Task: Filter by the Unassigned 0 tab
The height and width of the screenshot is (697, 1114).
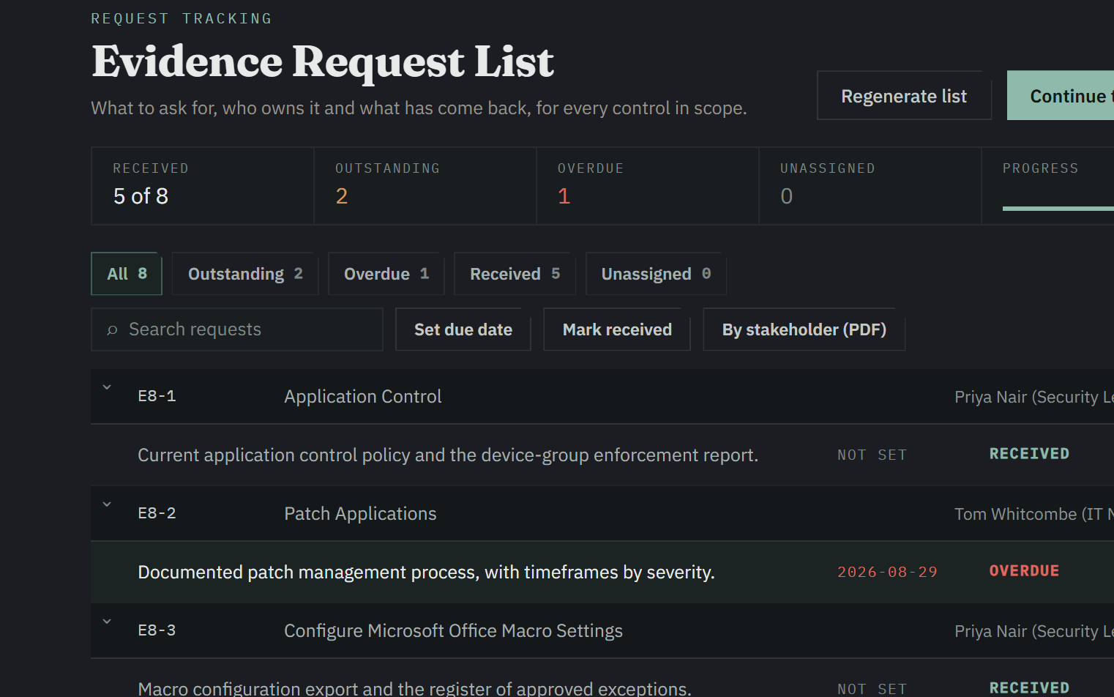Action: click(x=656, y=274)
